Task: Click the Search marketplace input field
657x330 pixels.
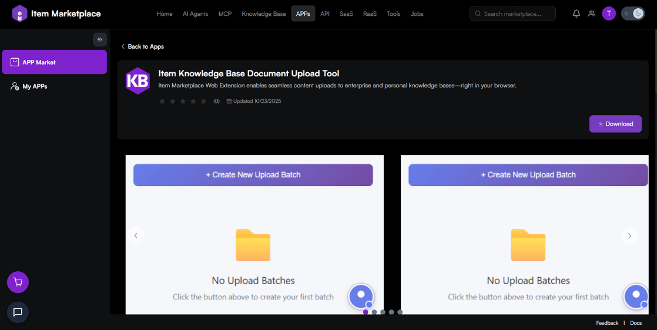Action: click(x=512, y=14)
